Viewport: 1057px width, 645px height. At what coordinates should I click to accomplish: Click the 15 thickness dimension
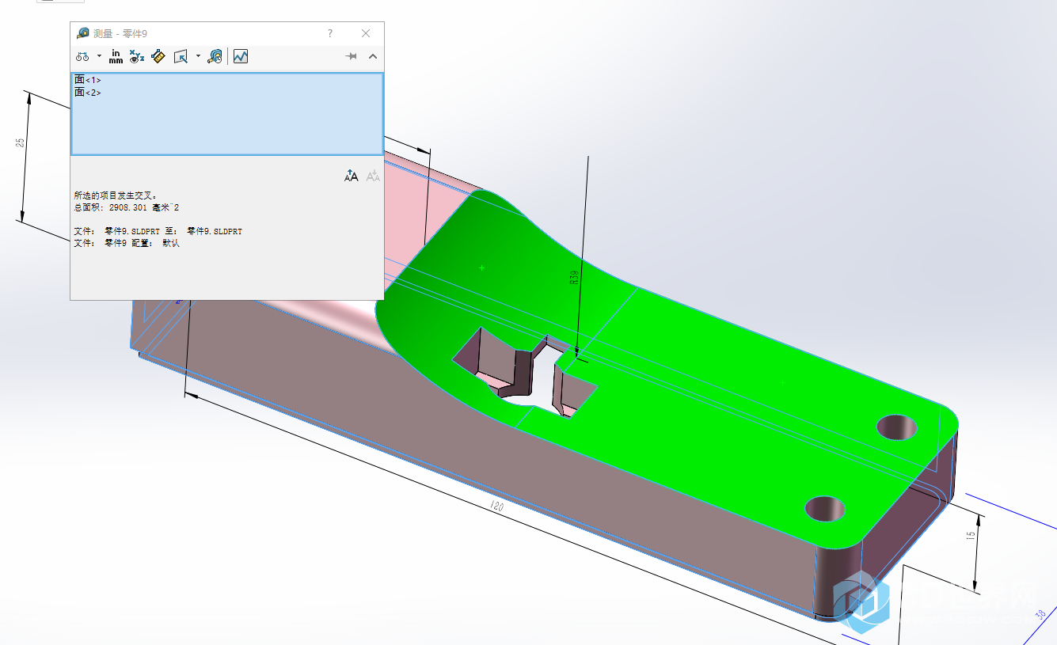(x=971, y=537)
